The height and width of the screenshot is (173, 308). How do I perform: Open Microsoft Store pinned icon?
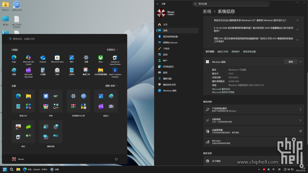(x=57, y=59)
